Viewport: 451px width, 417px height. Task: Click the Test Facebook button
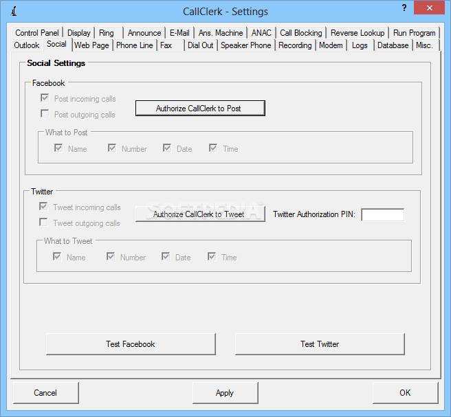tap(131, 344)
